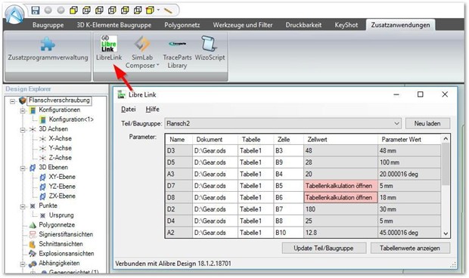Select Signierstiftansichten in Design Explorer
Screen dimensions: 469x278
click(66, 234)
